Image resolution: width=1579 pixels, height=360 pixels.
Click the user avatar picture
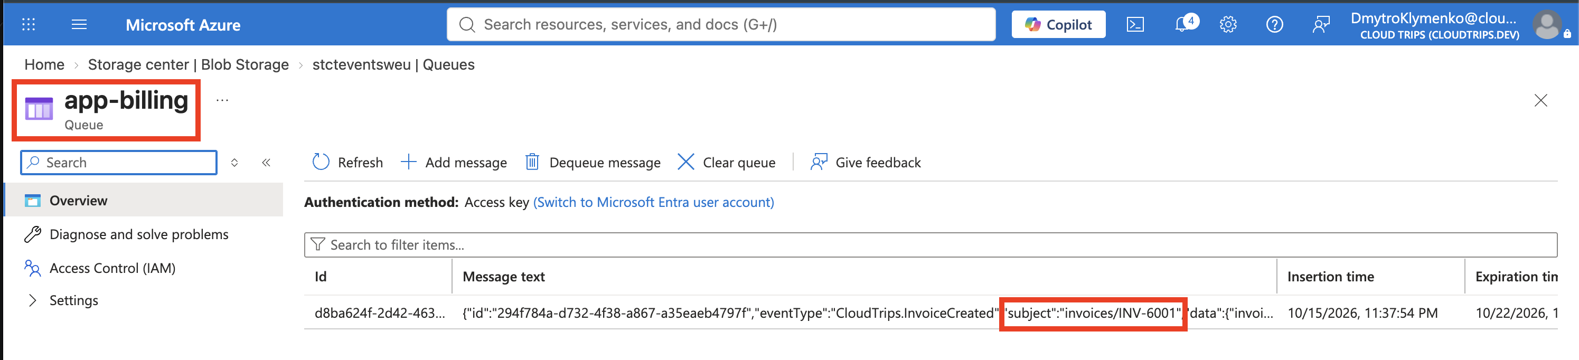pyautogui.click(x=1547, y=25)
